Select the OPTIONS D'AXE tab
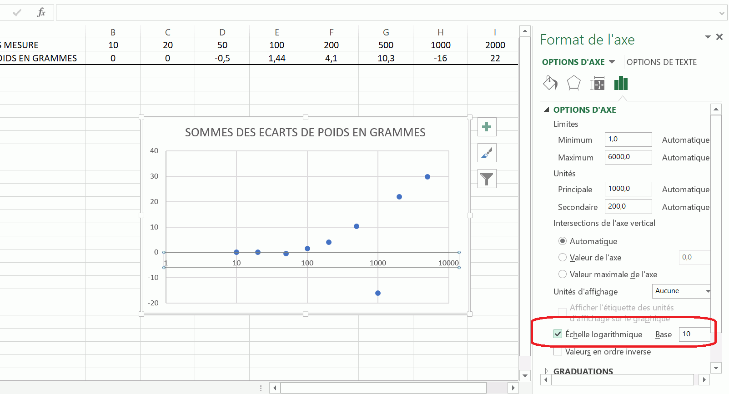Viewport: 729px width, 394px height. coord(573,62)
